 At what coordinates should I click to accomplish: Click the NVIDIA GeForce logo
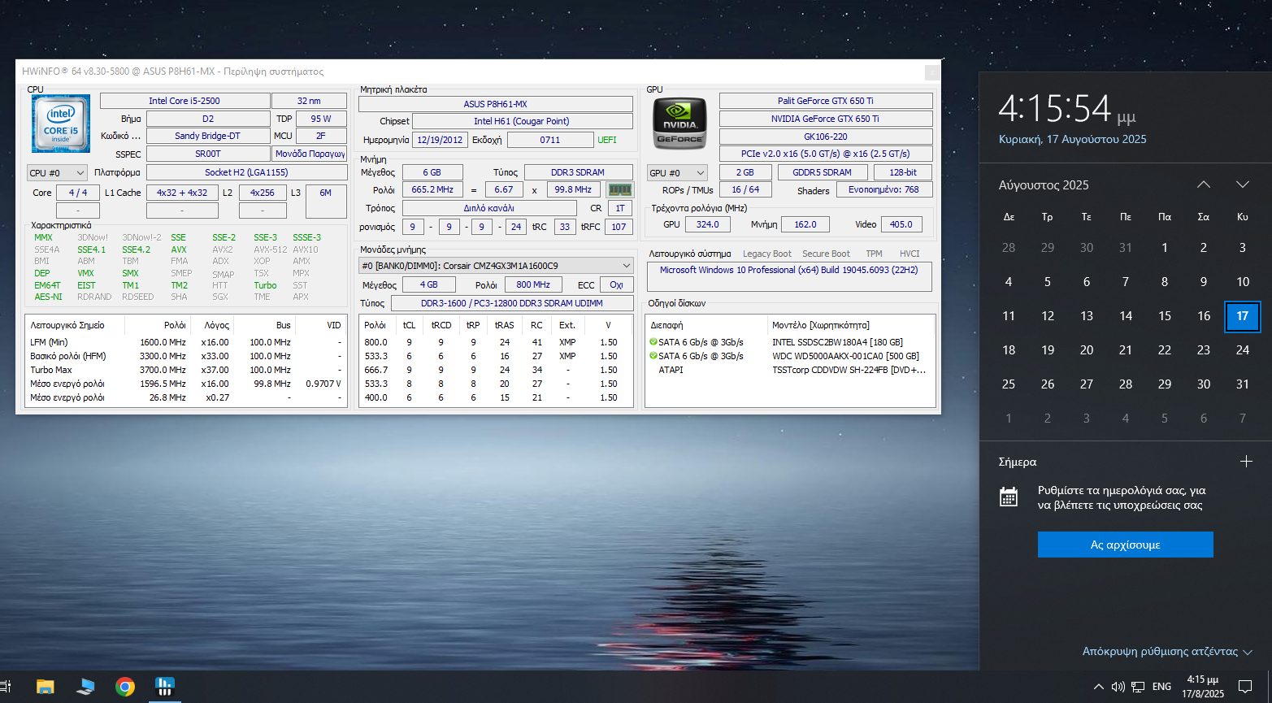tap(679, 124)
